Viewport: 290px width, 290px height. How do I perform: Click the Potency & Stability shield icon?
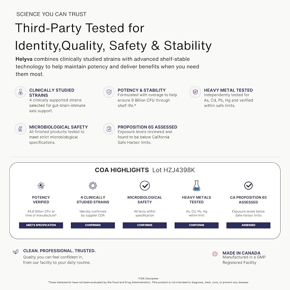pyautogui.click(x=109, y=92)
